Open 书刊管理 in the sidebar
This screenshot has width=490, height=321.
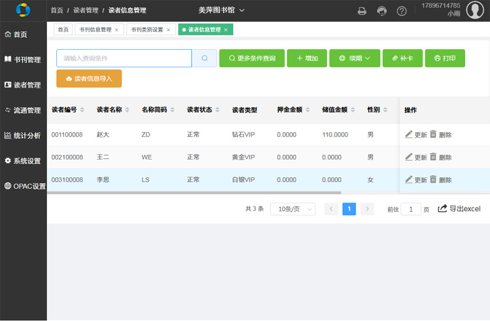pos(23,59)
